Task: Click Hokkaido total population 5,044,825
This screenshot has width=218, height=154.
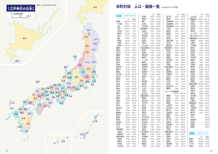Action: pos(126,16)
